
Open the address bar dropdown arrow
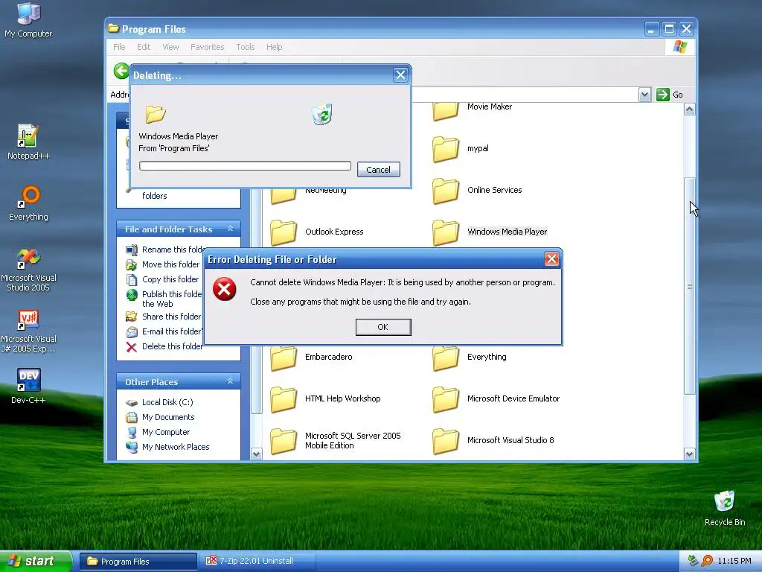click(x=644, y=95)
